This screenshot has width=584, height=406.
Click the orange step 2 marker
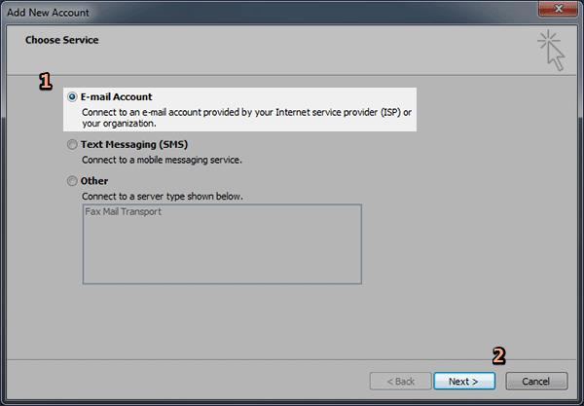coord(499,355)
